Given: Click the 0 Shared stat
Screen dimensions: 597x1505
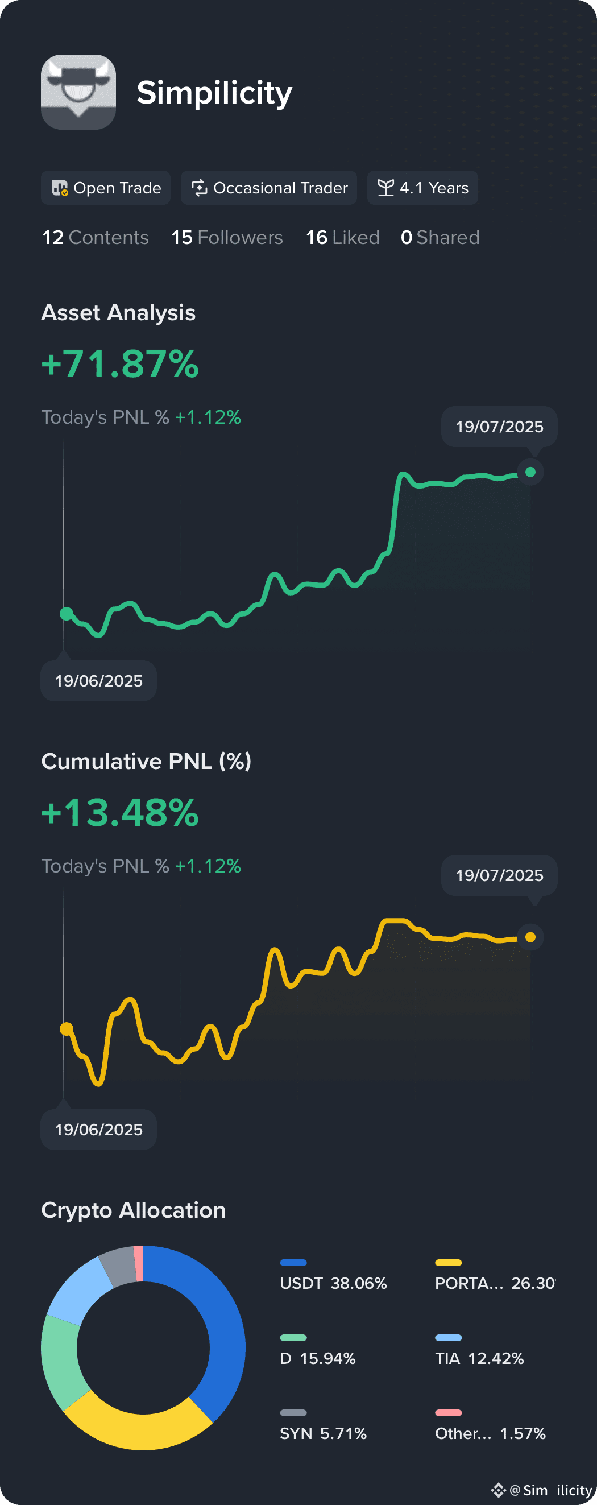Looking at the screenshot, I should tap(440, 238).
